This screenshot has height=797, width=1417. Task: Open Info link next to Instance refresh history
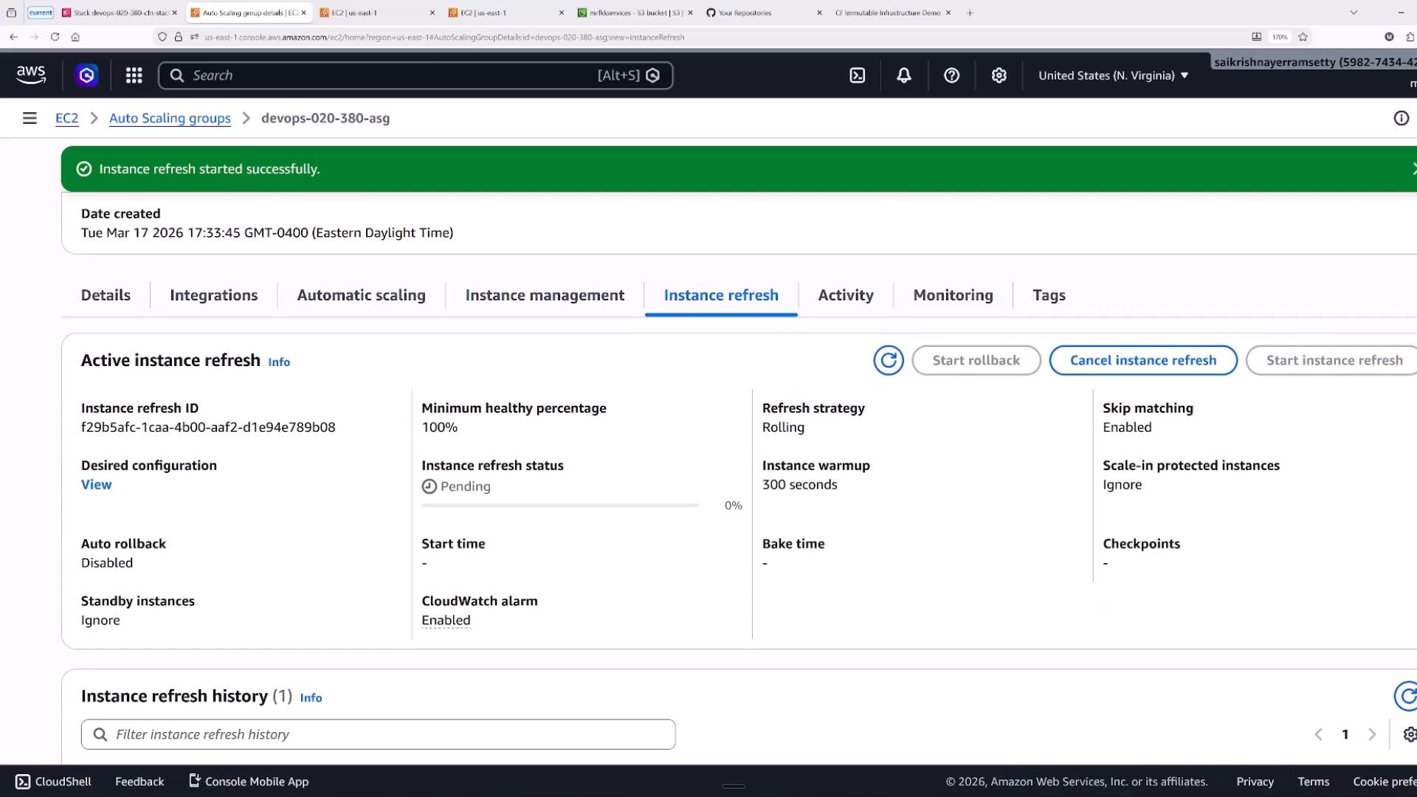[x=311, y=698]
